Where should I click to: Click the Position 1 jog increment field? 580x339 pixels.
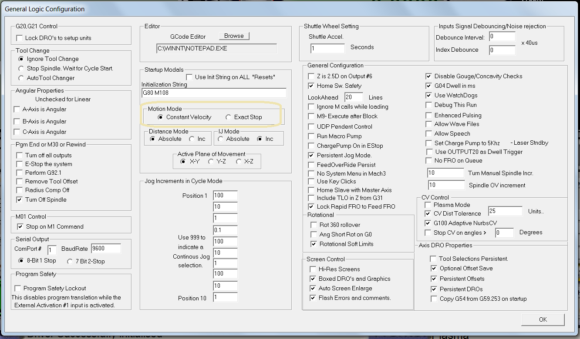(225, 196)
